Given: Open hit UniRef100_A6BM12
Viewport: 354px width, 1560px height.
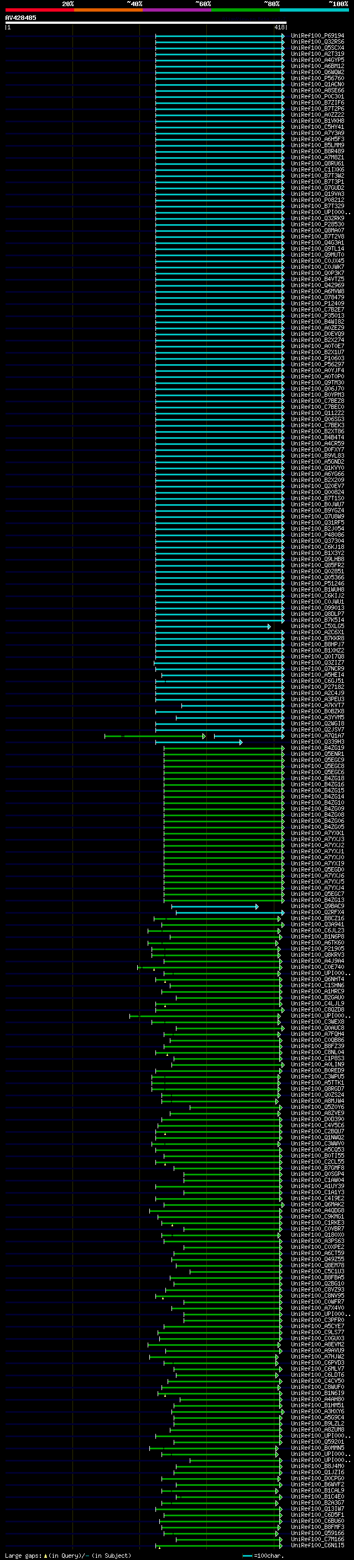Looking at the screenshot, I should (317, 66).
